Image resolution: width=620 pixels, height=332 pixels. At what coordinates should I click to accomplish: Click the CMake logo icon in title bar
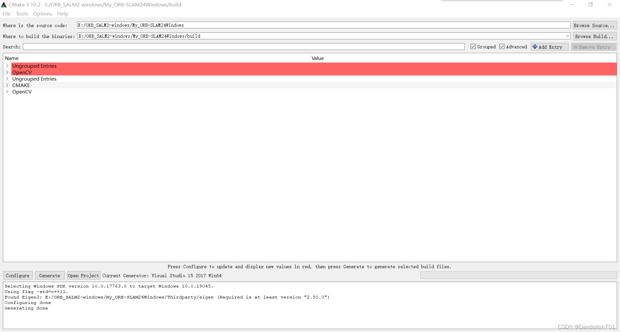(4, 5)
